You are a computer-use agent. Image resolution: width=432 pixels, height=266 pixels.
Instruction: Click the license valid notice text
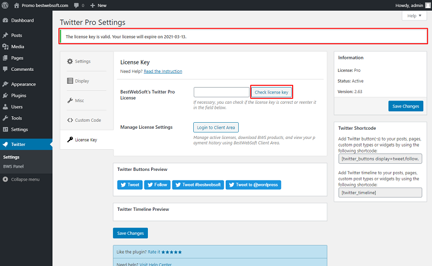[x=126, y=37]
